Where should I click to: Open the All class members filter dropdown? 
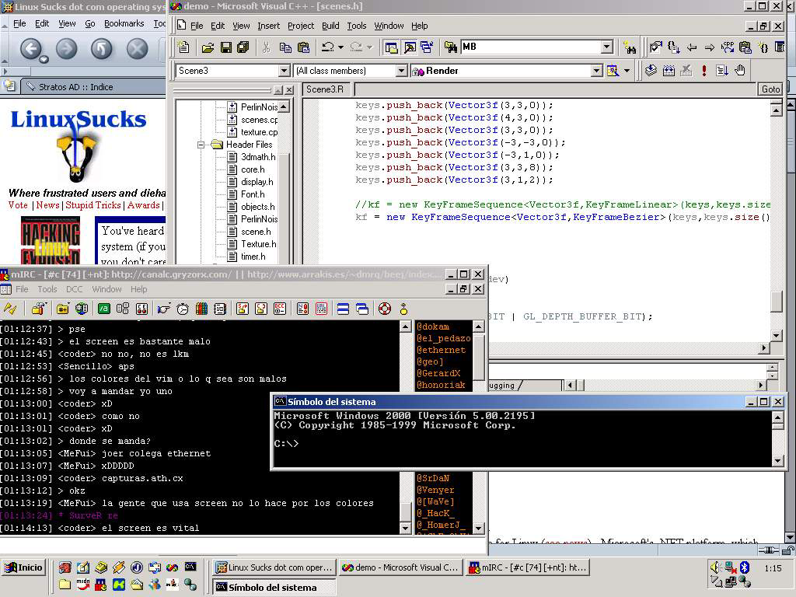[x=401, y=71]
